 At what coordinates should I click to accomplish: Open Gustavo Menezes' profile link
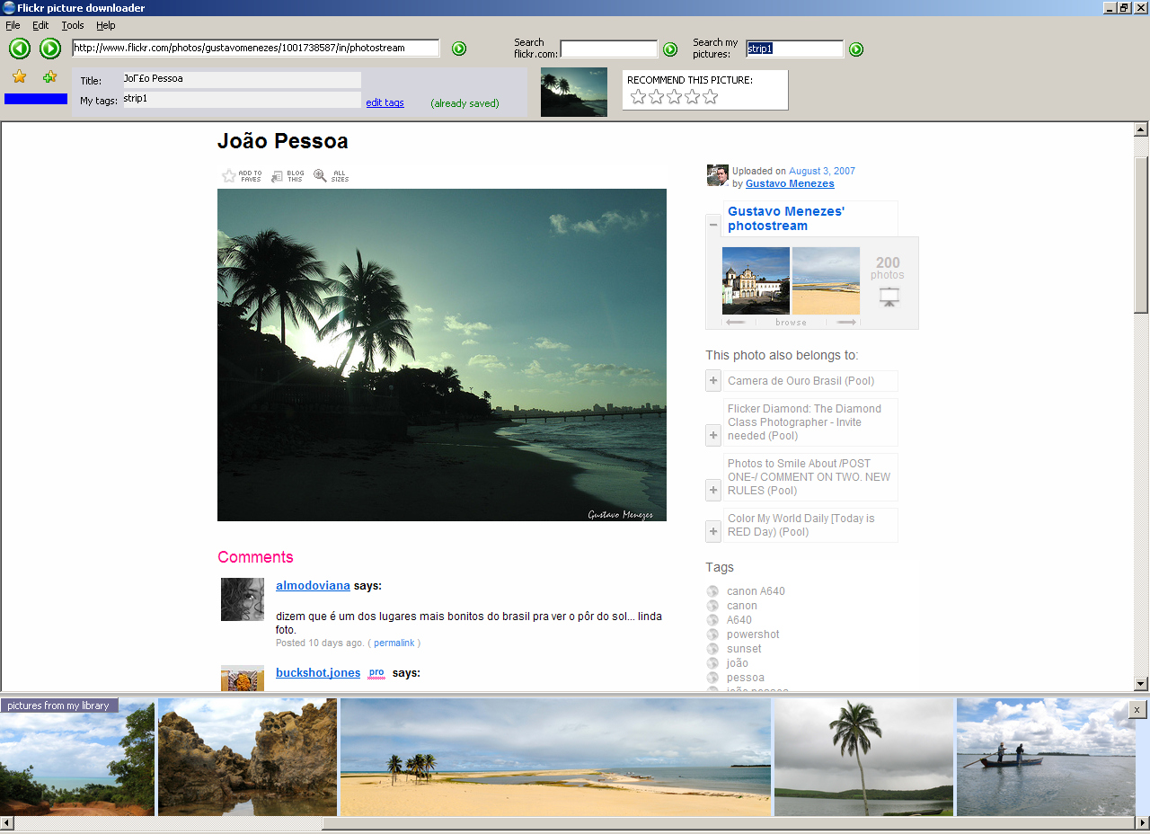coord(789,183)
